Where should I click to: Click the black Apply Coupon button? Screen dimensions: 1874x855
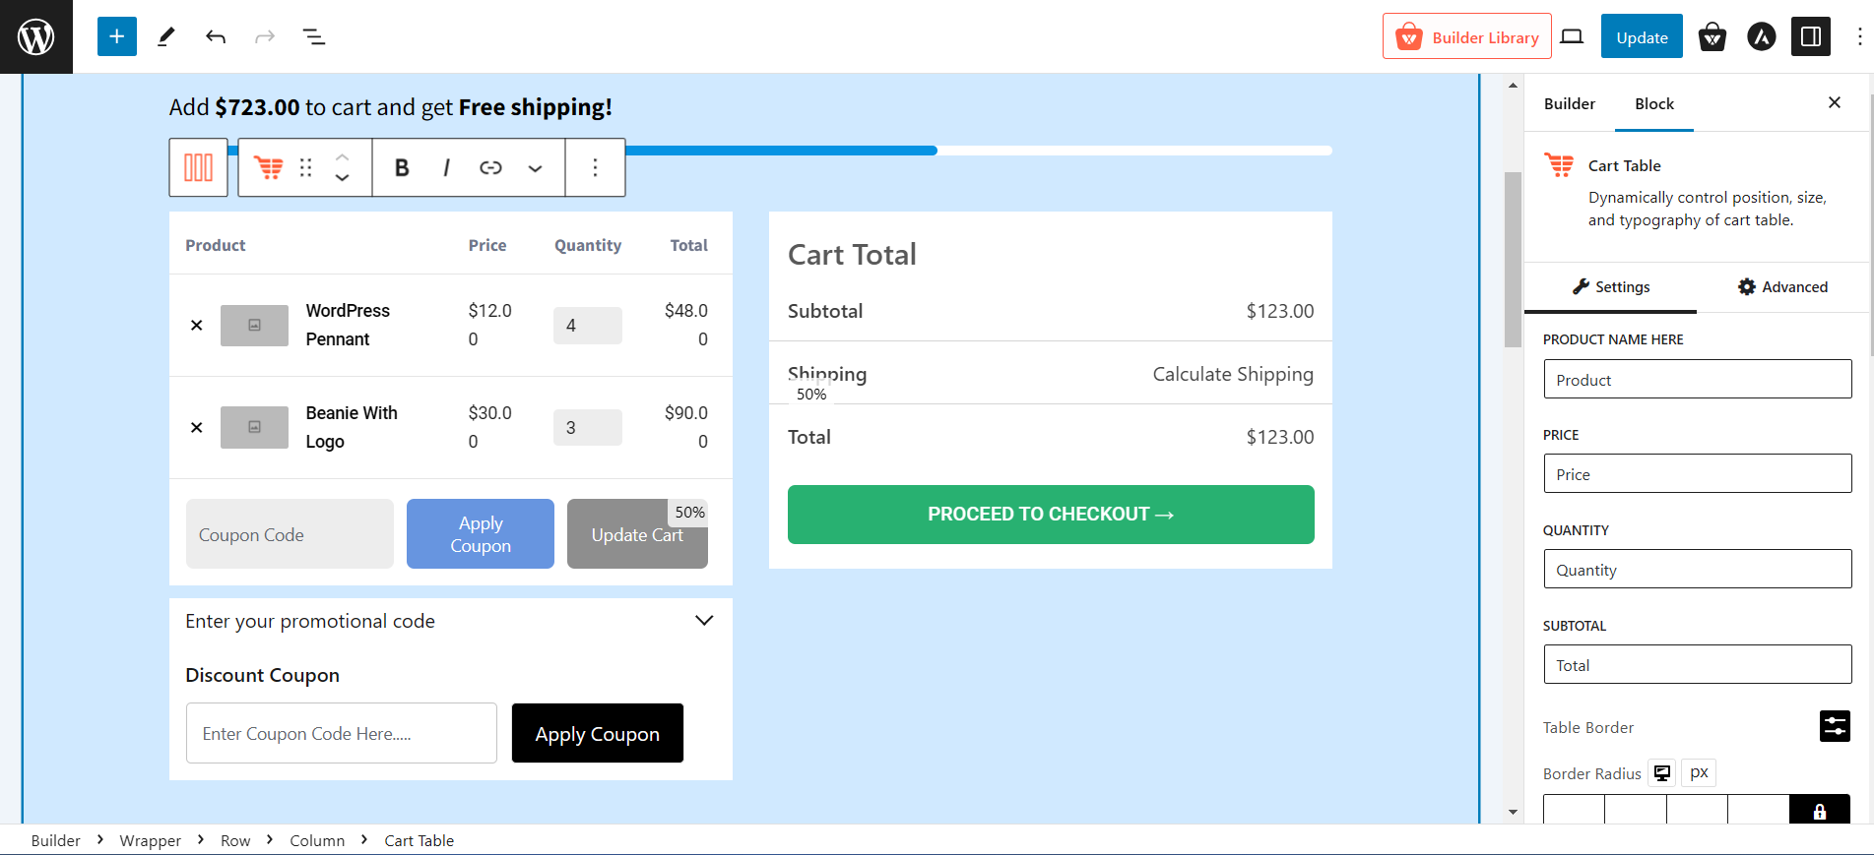598,733
